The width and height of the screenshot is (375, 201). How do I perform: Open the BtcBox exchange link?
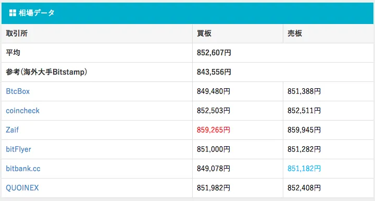(x=18, y=91)
